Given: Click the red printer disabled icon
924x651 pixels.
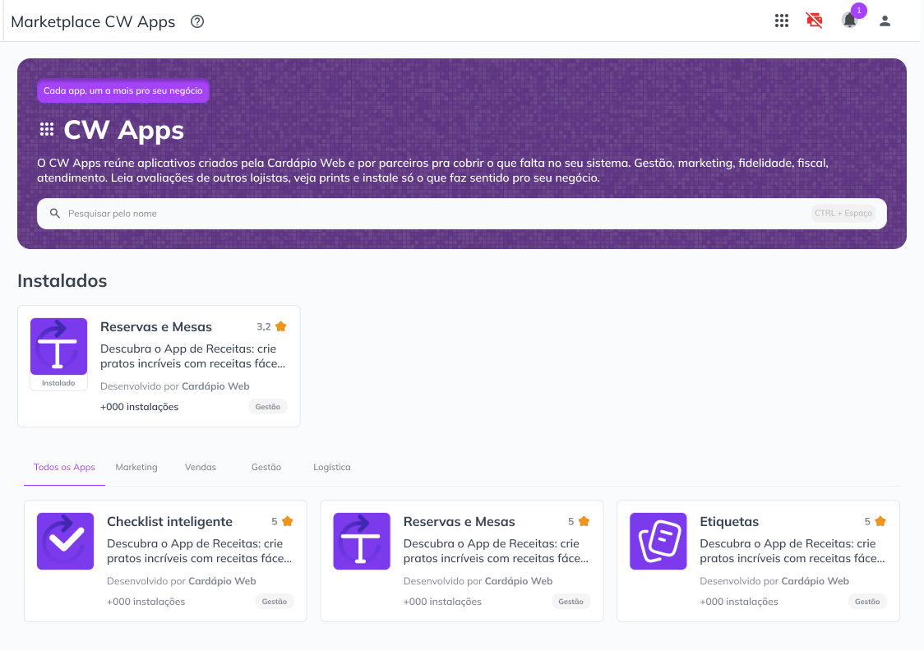Looking at the screenshot, I should [815, 21].
